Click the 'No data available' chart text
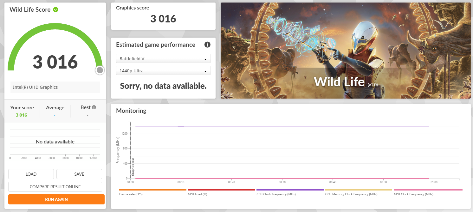 coord(55,142)
